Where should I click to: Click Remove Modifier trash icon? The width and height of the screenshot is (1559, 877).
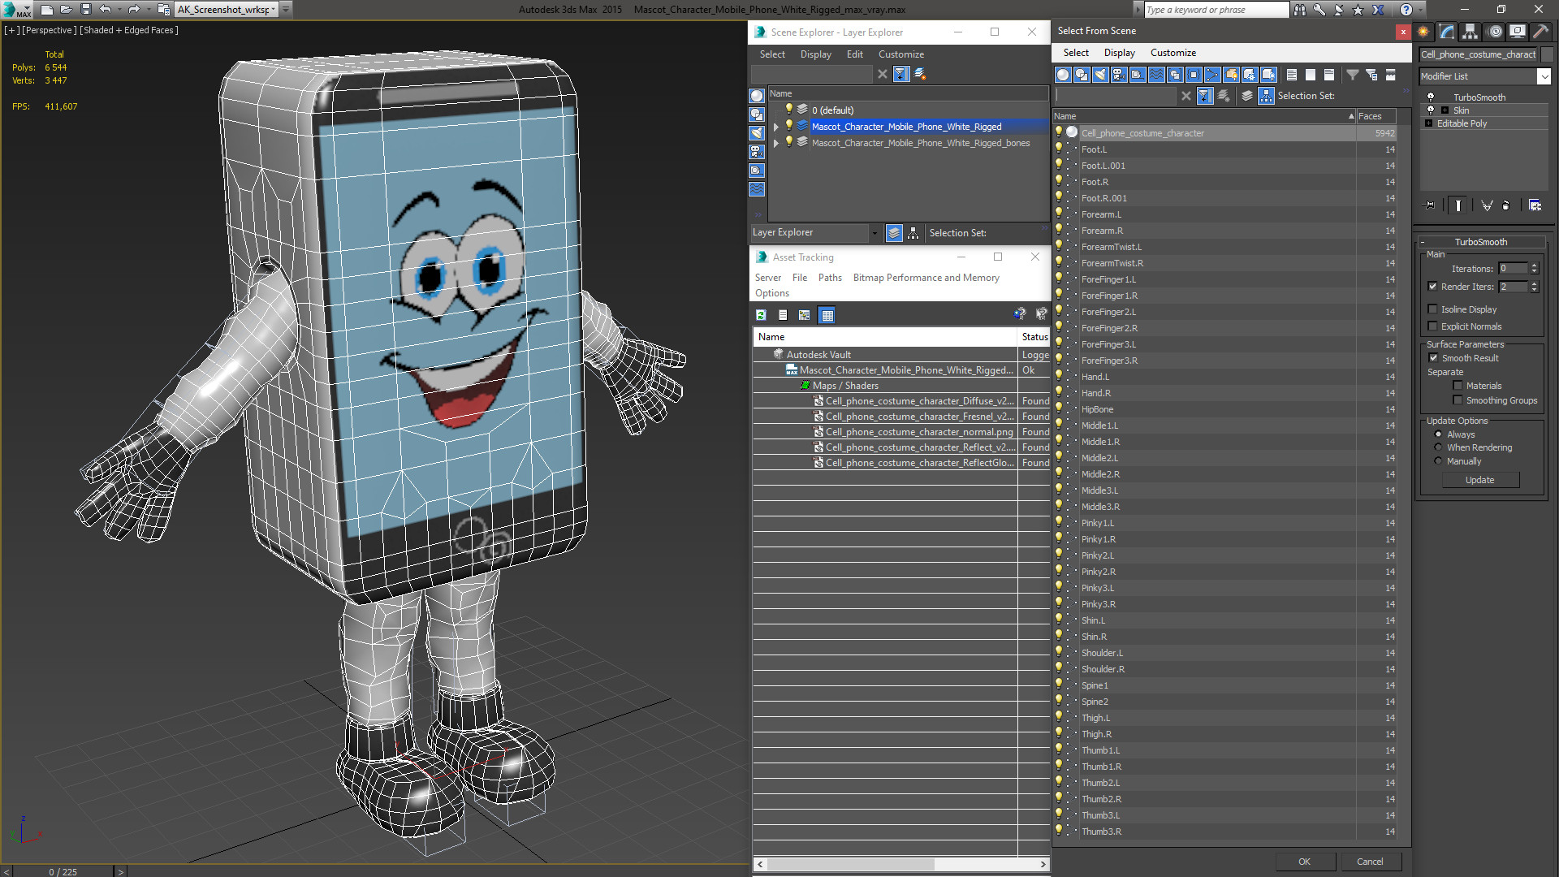click(x=1506, y=205)
